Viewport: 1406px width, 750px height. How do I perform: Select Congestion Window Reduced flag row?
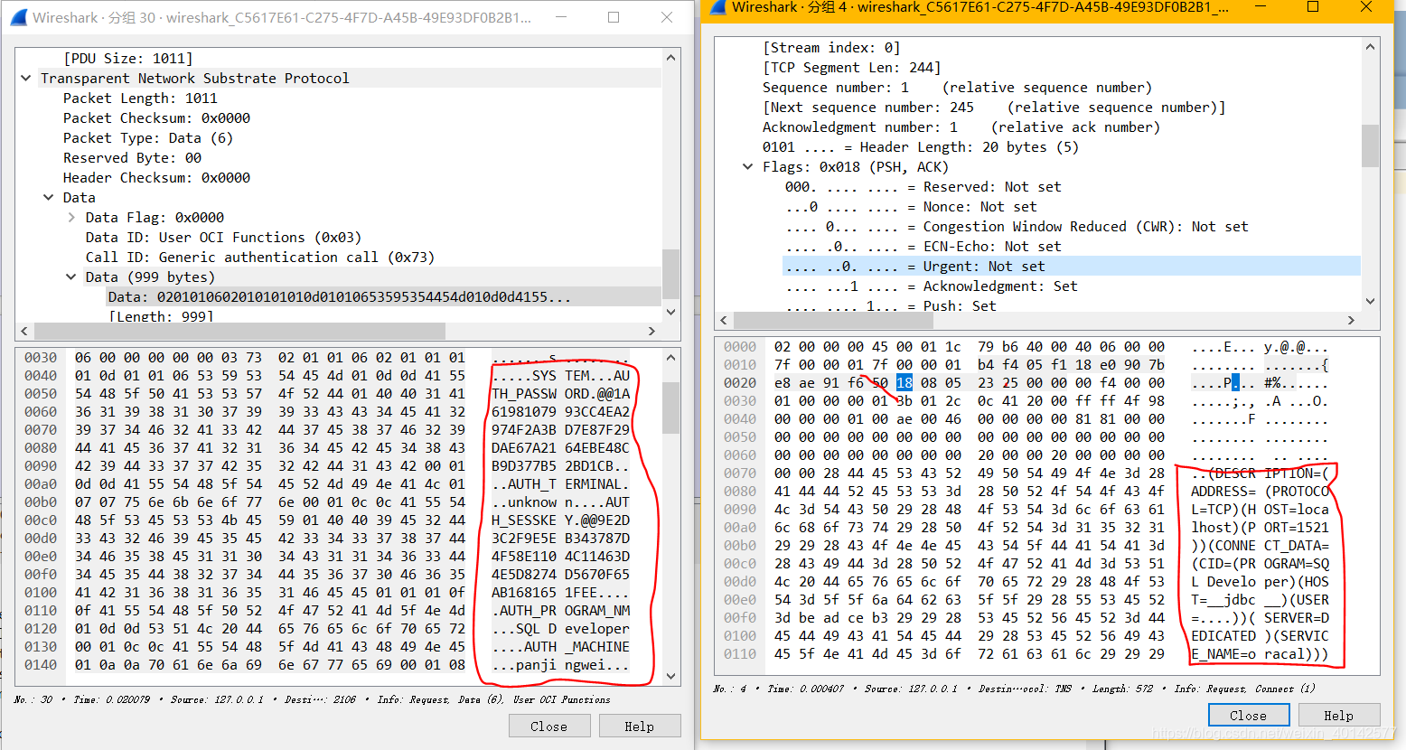1017,227
